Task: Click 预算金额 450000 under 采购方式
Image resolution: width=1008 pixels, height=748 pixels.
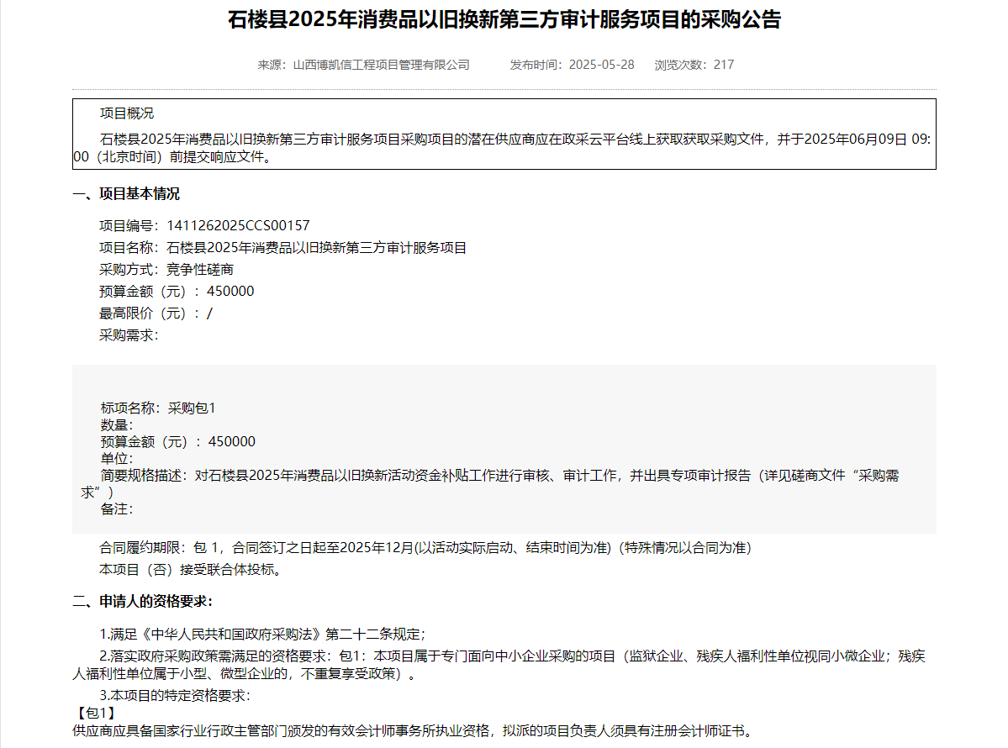Action: point(177,291)
